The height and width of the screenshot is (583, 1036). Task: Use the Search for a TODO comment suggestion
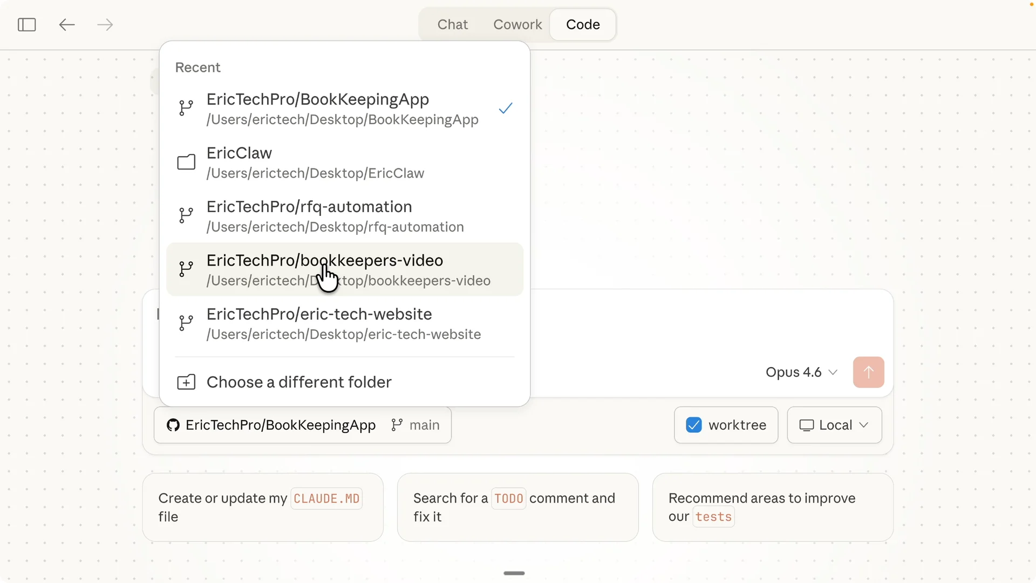coord(517,507)
